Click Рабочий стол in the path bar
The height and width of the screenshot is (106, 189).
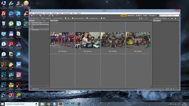[x=35, y=18]
